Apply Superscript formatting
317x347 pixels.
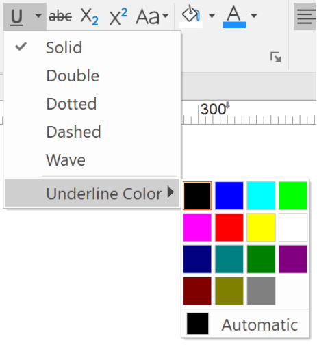[x=118, y=16]
